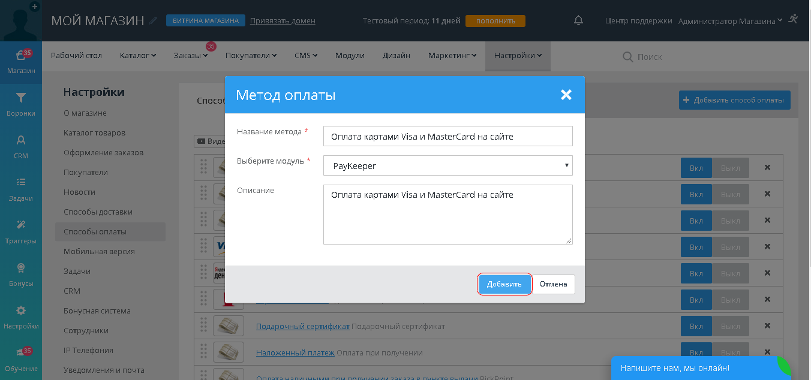The height and width of the screenshot is (380, 811).
Task: Open the Модули menu item
Action: coord(350,56)
